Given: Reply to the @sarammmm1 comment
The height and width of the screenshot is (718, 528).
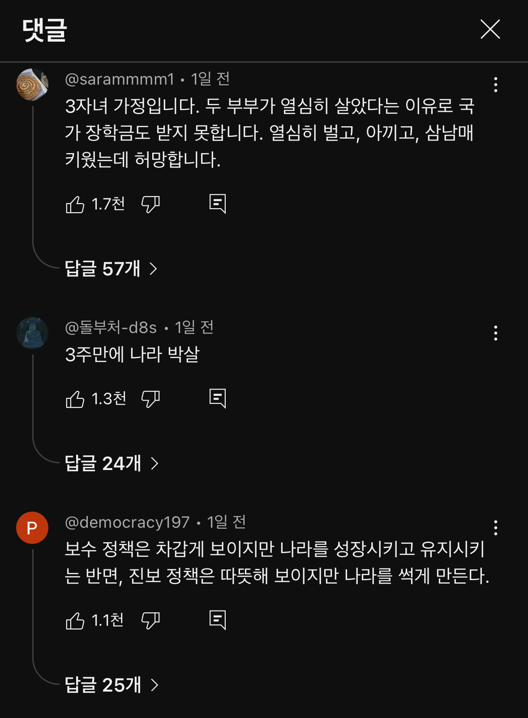Looking at the screenshot, I should pyautogui.click(x=218, y=204).
